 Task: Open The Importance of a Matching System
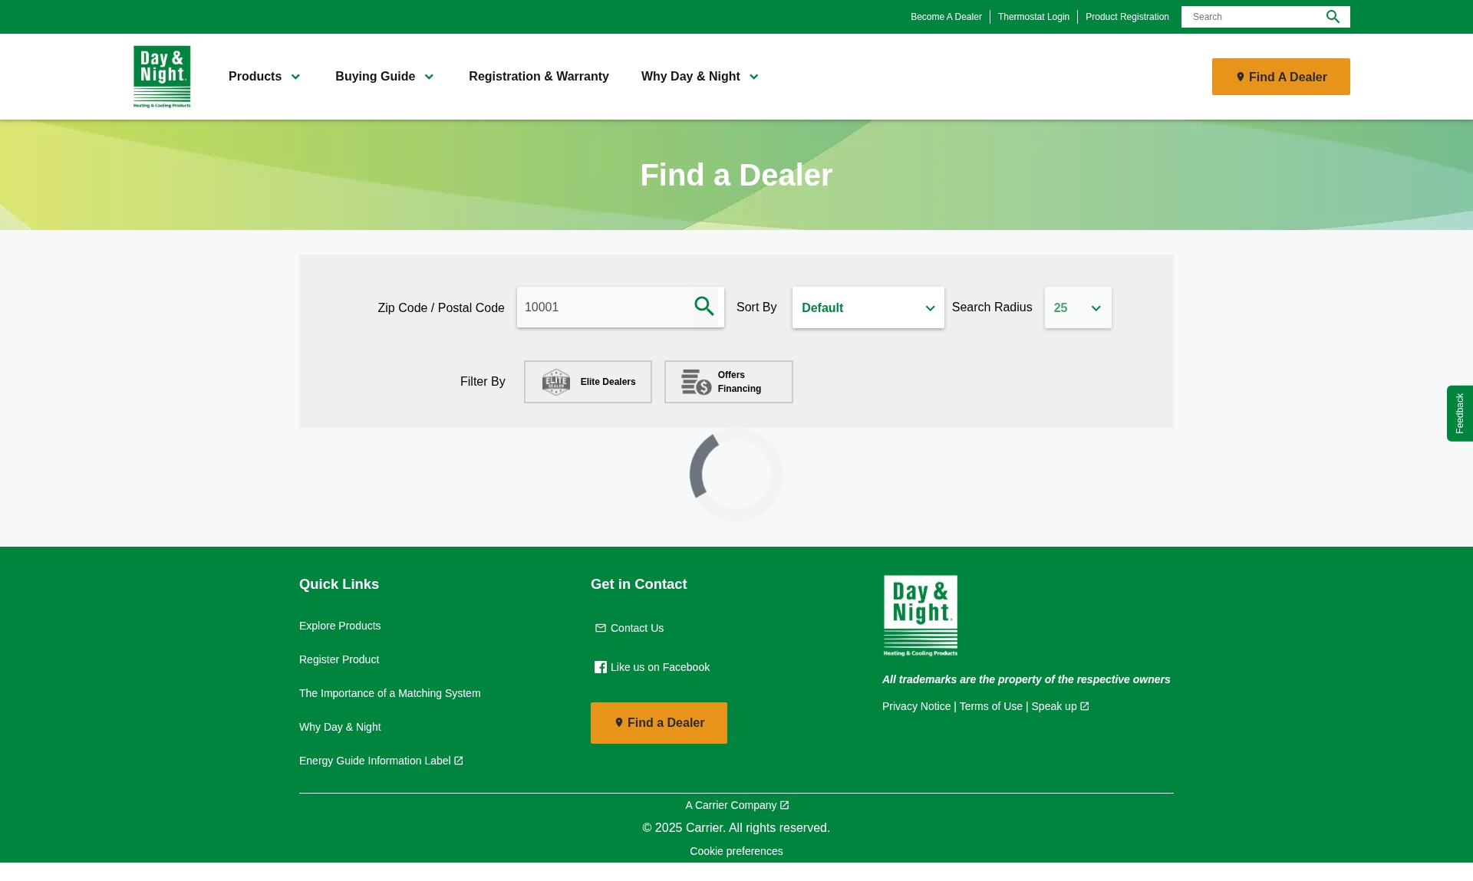(x=390, y=693)
